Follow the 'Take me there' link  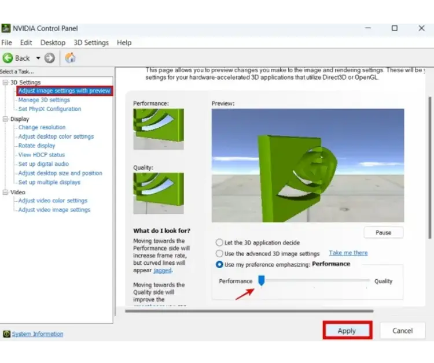348,253
